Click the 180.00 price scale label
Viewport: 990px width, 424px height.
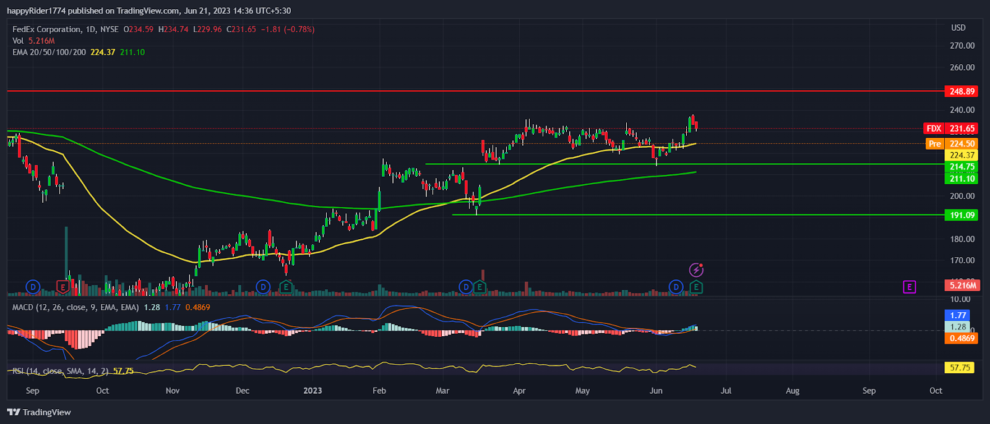[x=962, y=239]
